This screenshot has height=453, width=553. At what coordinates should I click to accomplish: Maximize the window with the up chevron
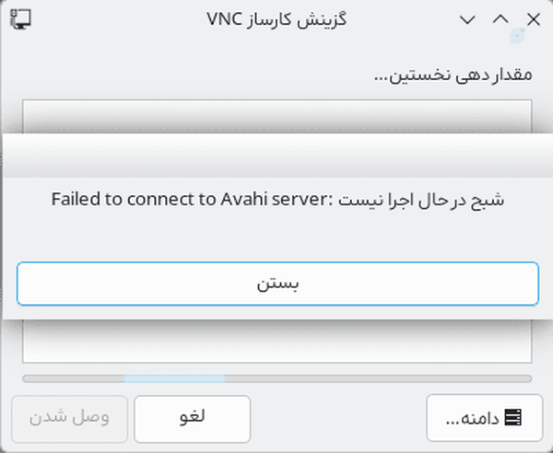point(500,19)
